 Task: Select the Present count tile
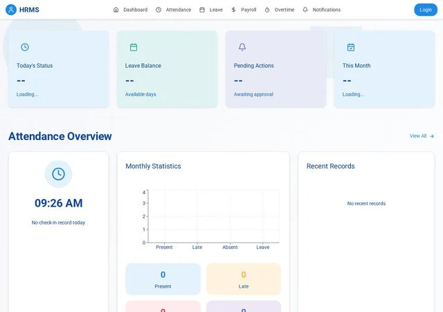pos(163,279)
